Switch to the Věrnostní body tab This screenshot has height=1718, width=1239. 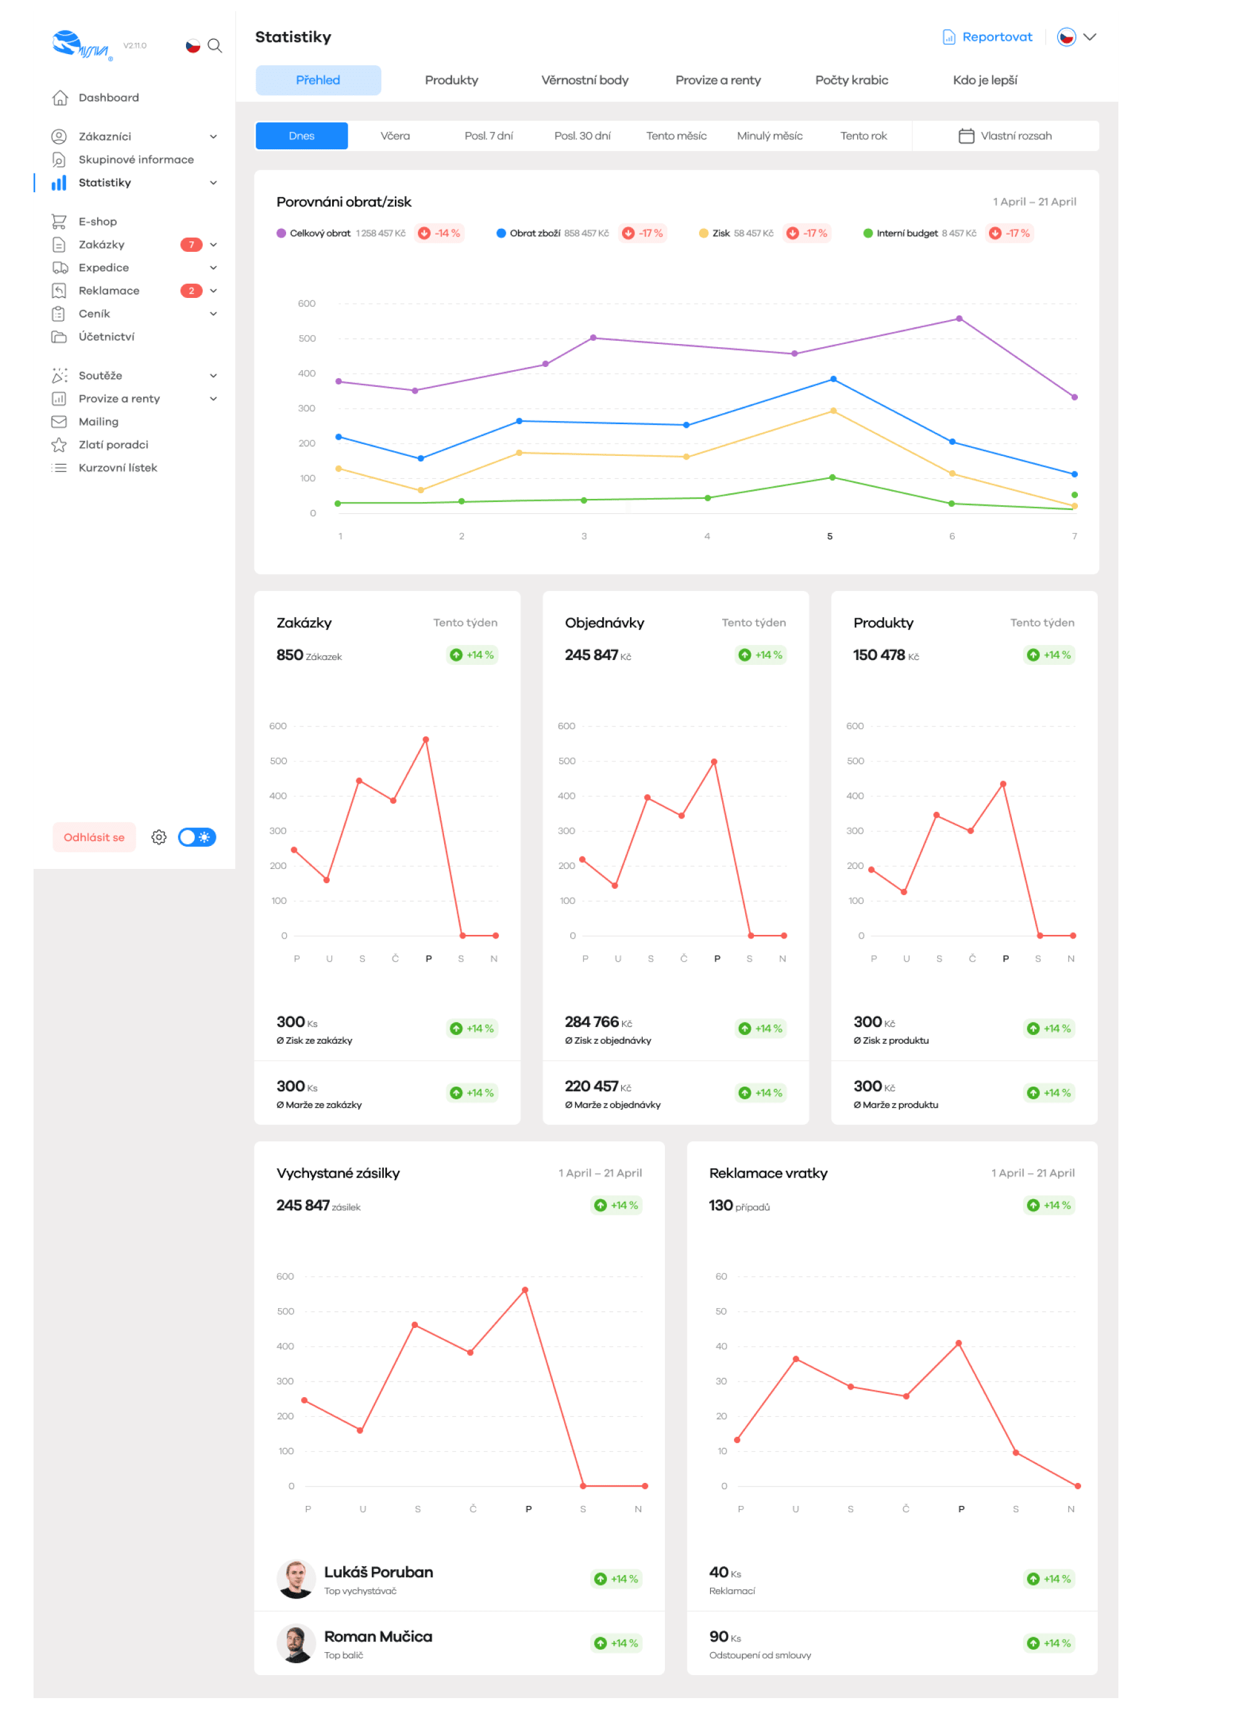pos(584,80)
